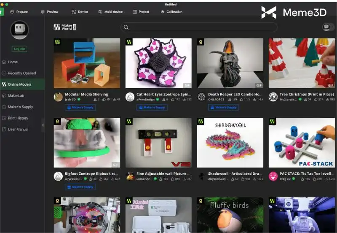The image size is (337, 233).
Task: Click the user profile avatar in sidebar
Action: tap(19, 30)
